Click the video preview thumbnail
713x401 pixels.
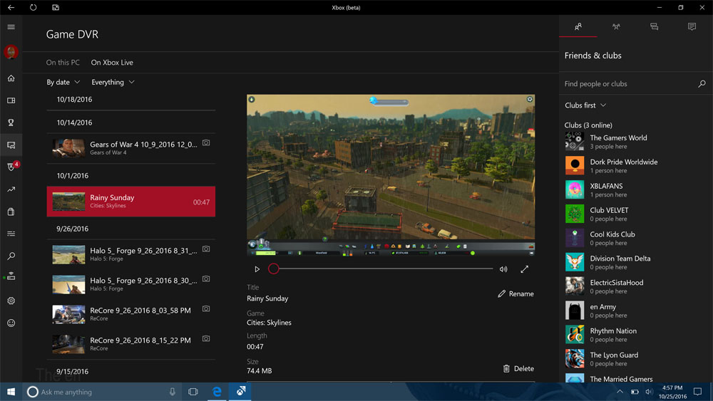point(391,176)
